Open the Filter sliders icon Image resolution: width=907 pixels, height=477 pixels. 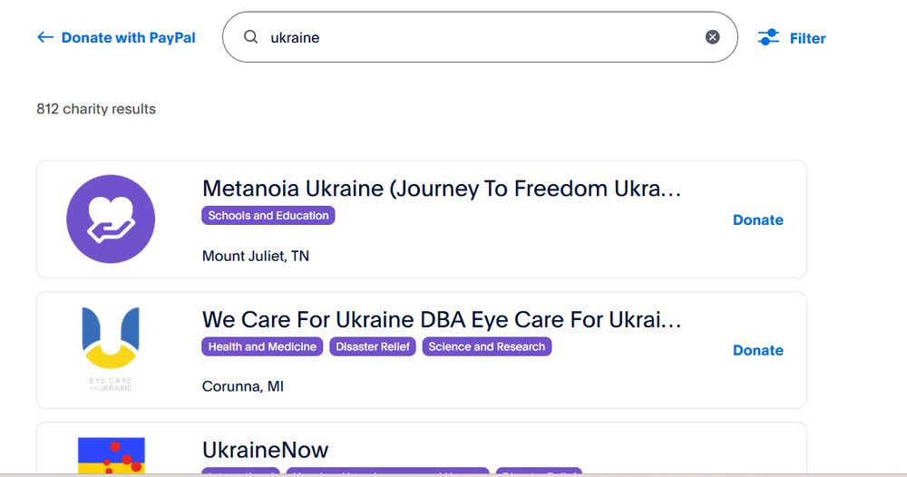coord(768,37)
